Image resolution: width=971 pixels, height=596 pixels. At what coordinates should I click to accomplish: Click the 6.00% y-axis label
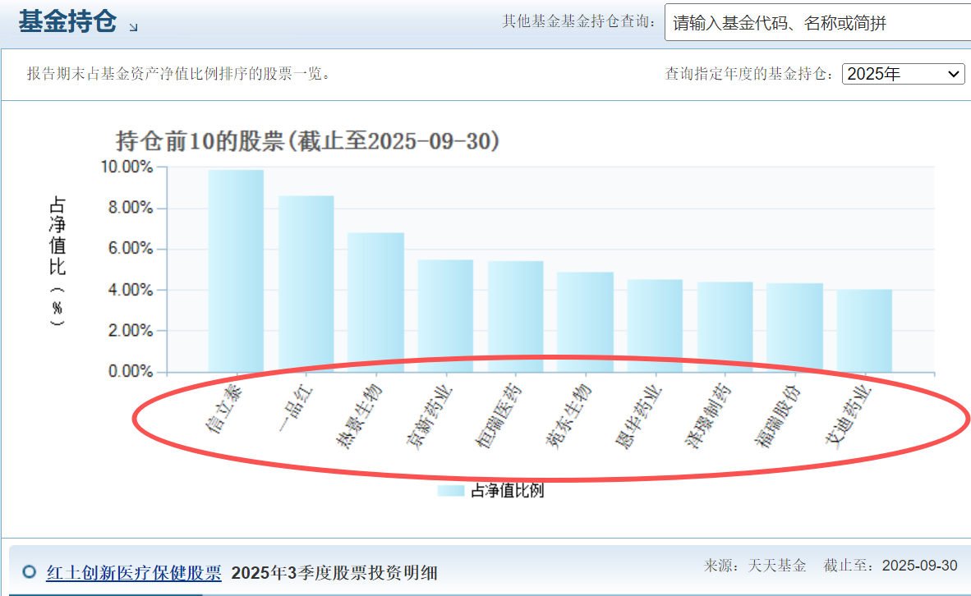tap(130, 248)
